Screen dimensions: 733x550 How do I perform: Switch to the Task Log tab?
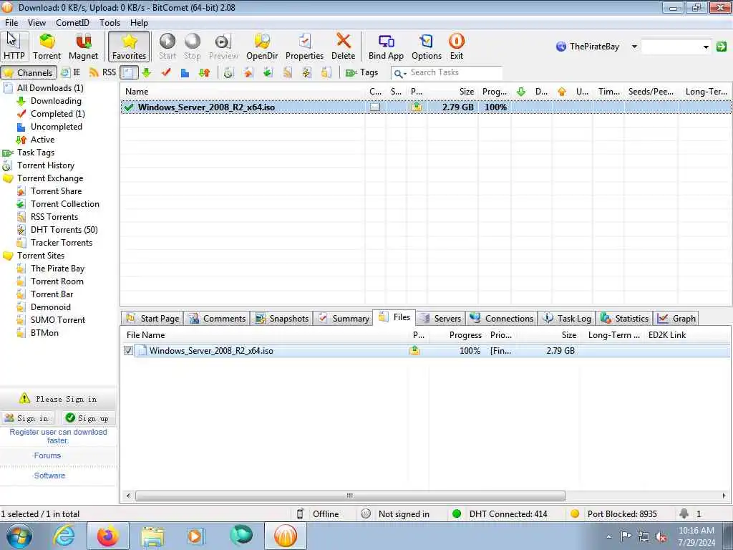[x=567, y=319]
